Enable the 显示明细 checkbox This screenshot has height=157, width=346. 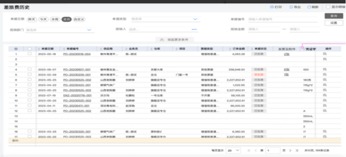[328, 7]
